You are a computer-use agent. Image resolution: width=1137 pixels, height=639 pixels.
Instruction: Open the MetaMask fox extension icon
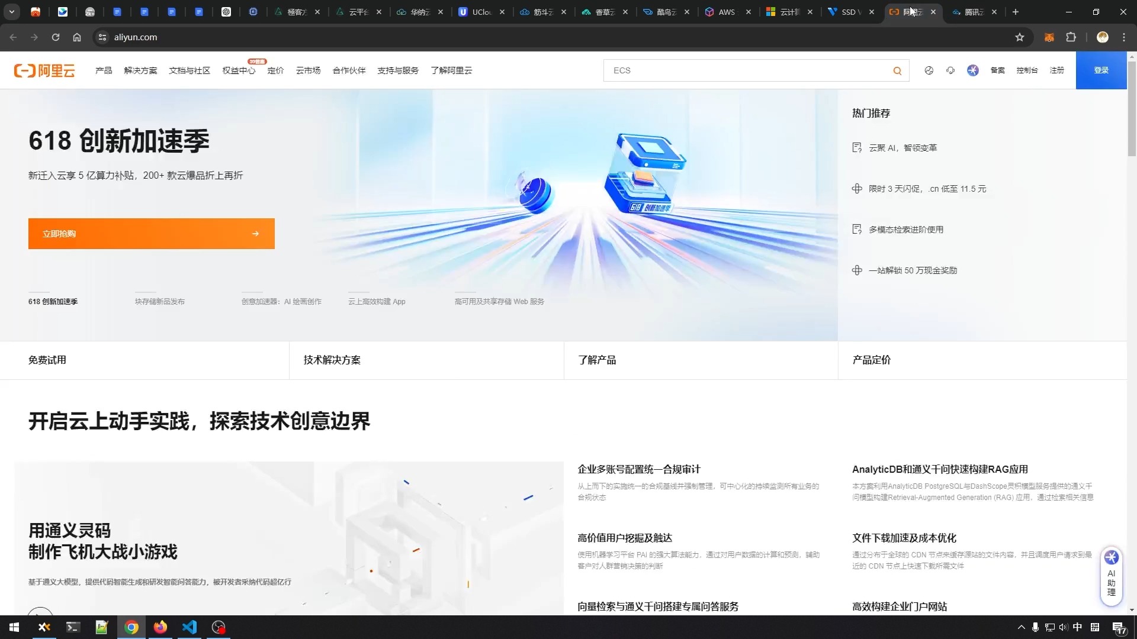1049,37
